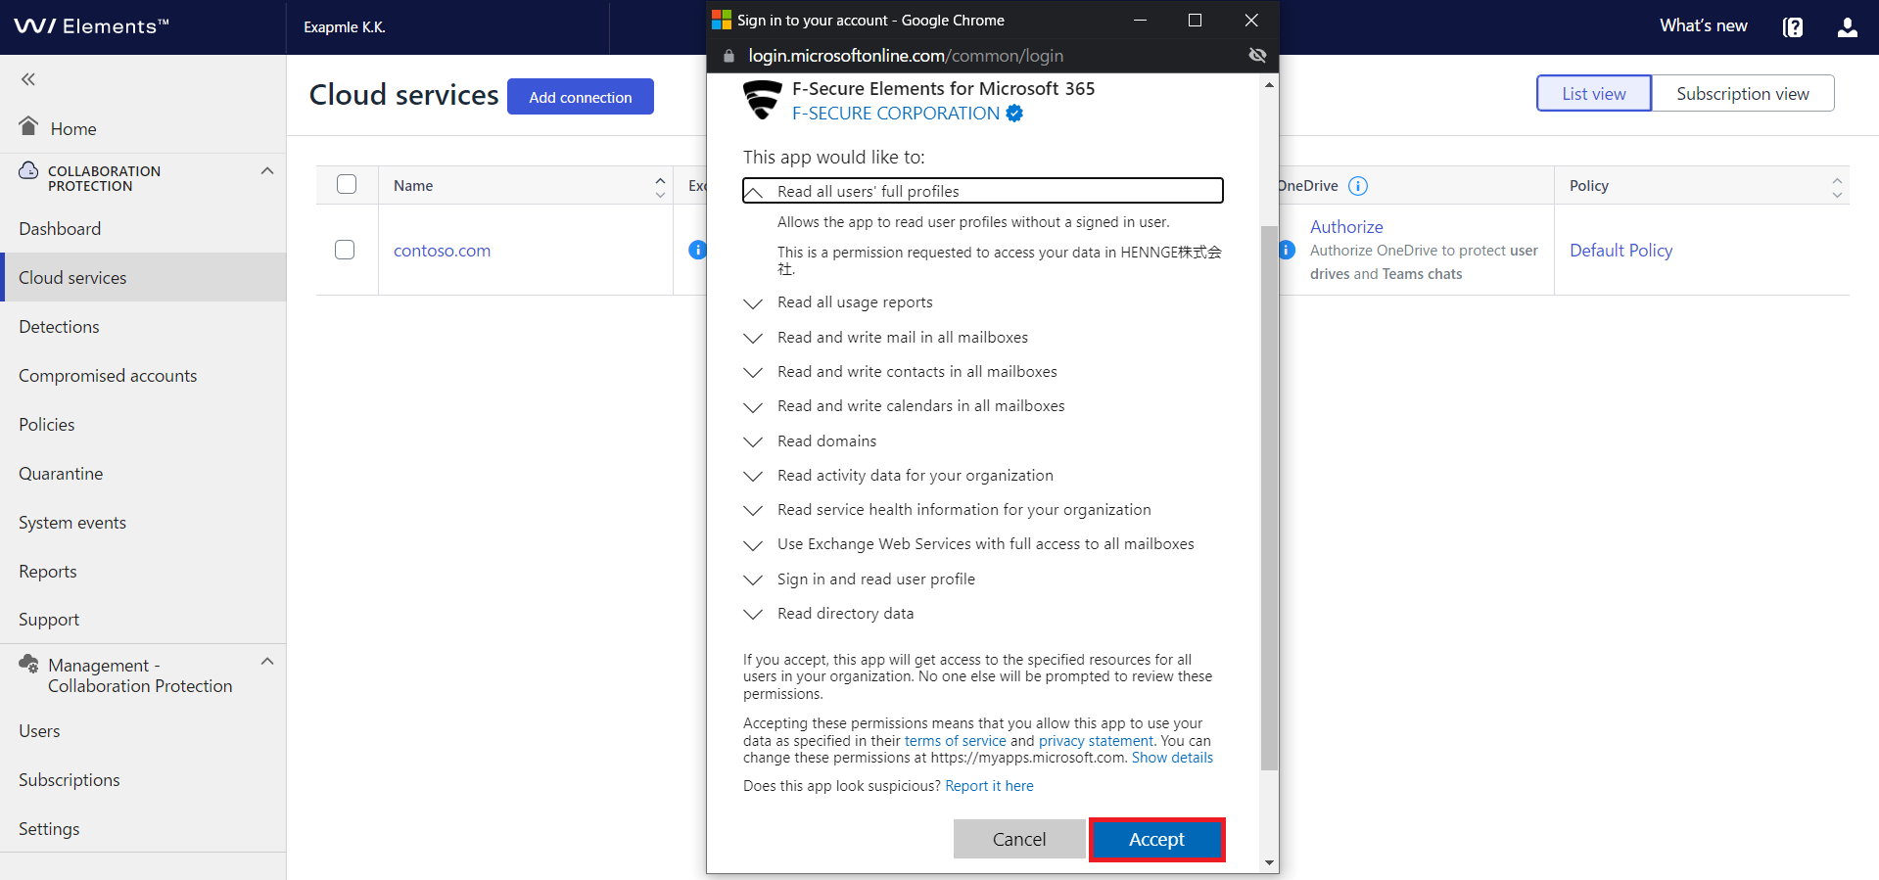The height and width of the screenshot is (880, 1879).
Task: Click the Microsoft logo in popup title bar
Action: point(722,20)
